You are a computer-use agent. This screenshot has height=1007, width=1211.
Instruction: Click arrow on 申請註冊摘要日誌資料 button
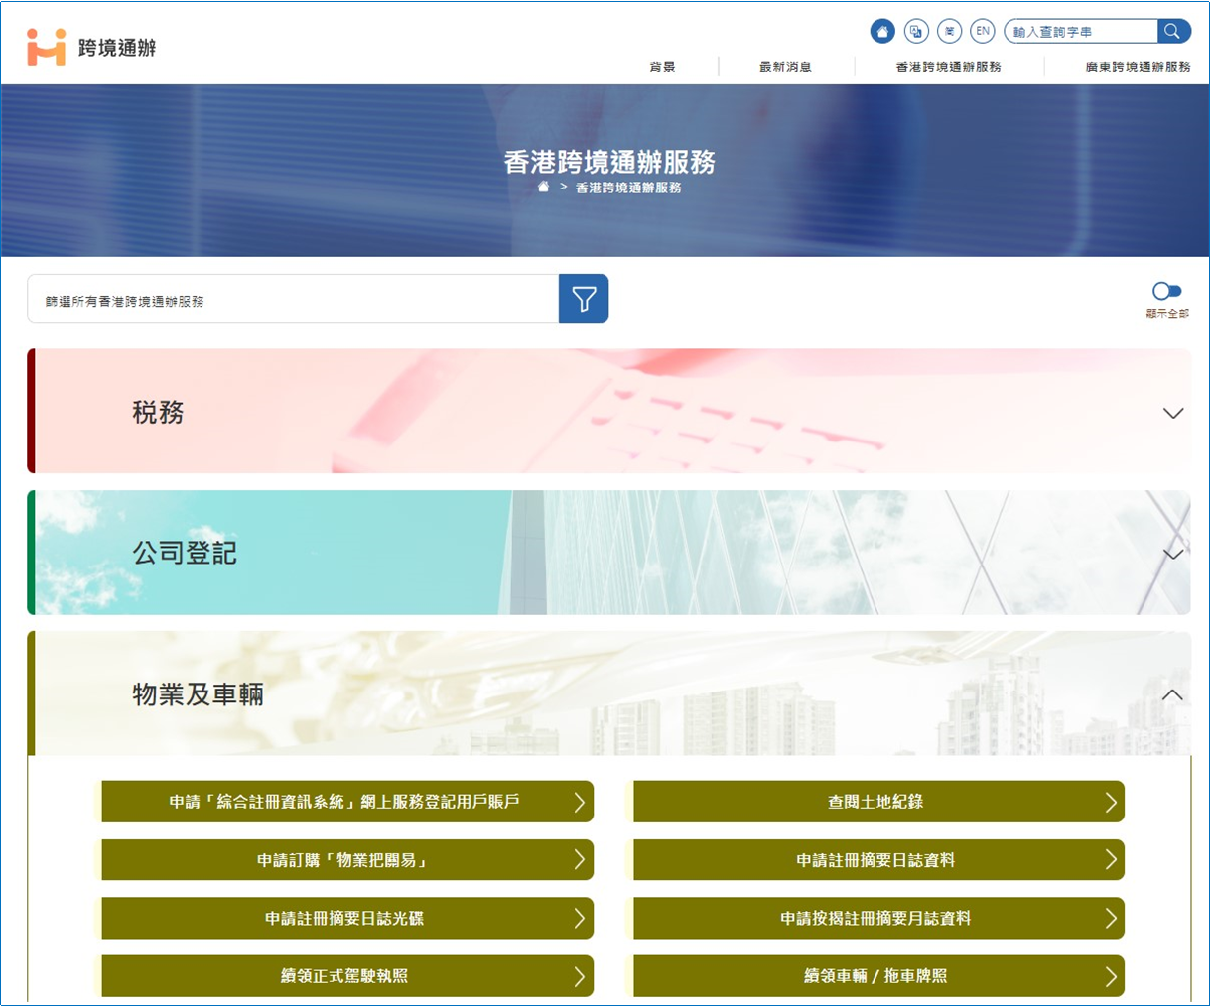(1111, 860)
